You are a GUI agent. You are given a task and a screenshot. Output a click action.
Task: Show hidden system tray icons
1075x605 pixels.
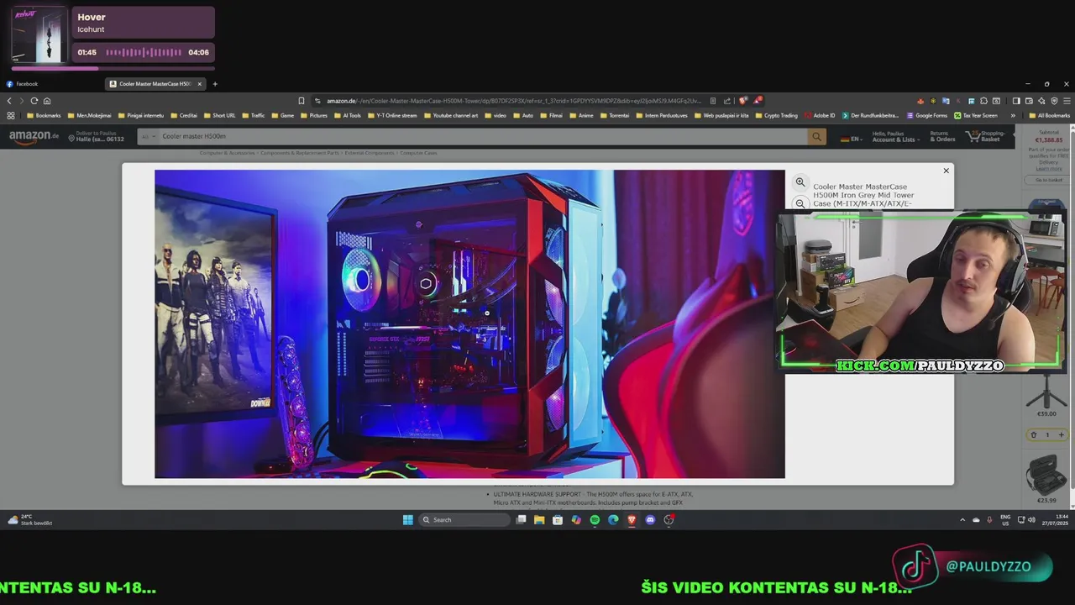pyautogui.click(x=962, y=520)
